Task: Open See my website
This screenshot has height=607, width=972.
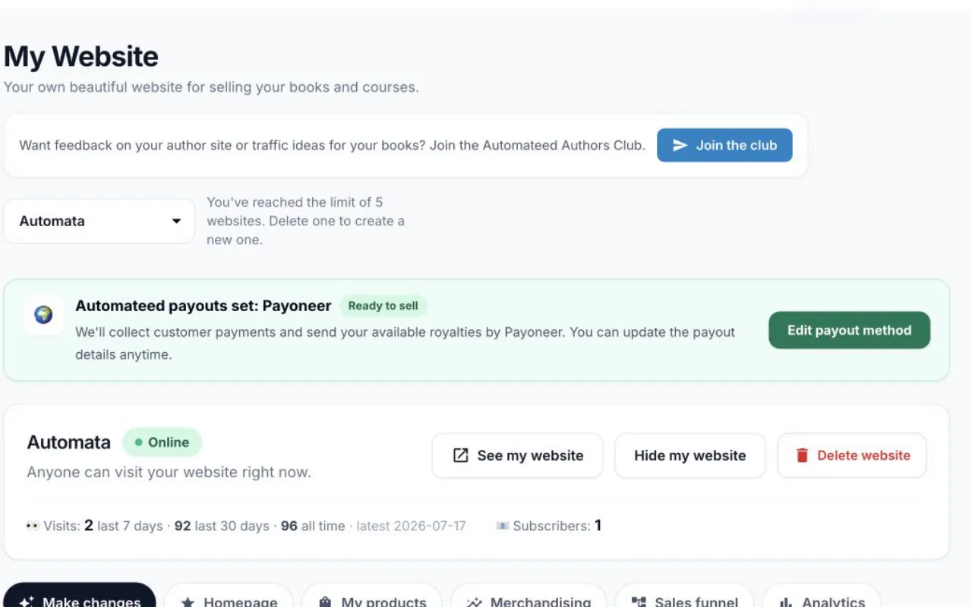Action: (x=517, y=455)
